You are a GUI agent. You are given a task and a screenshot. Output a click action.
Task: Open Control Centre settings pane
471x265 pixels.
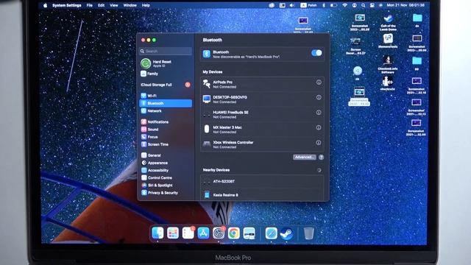coord(166,178)
